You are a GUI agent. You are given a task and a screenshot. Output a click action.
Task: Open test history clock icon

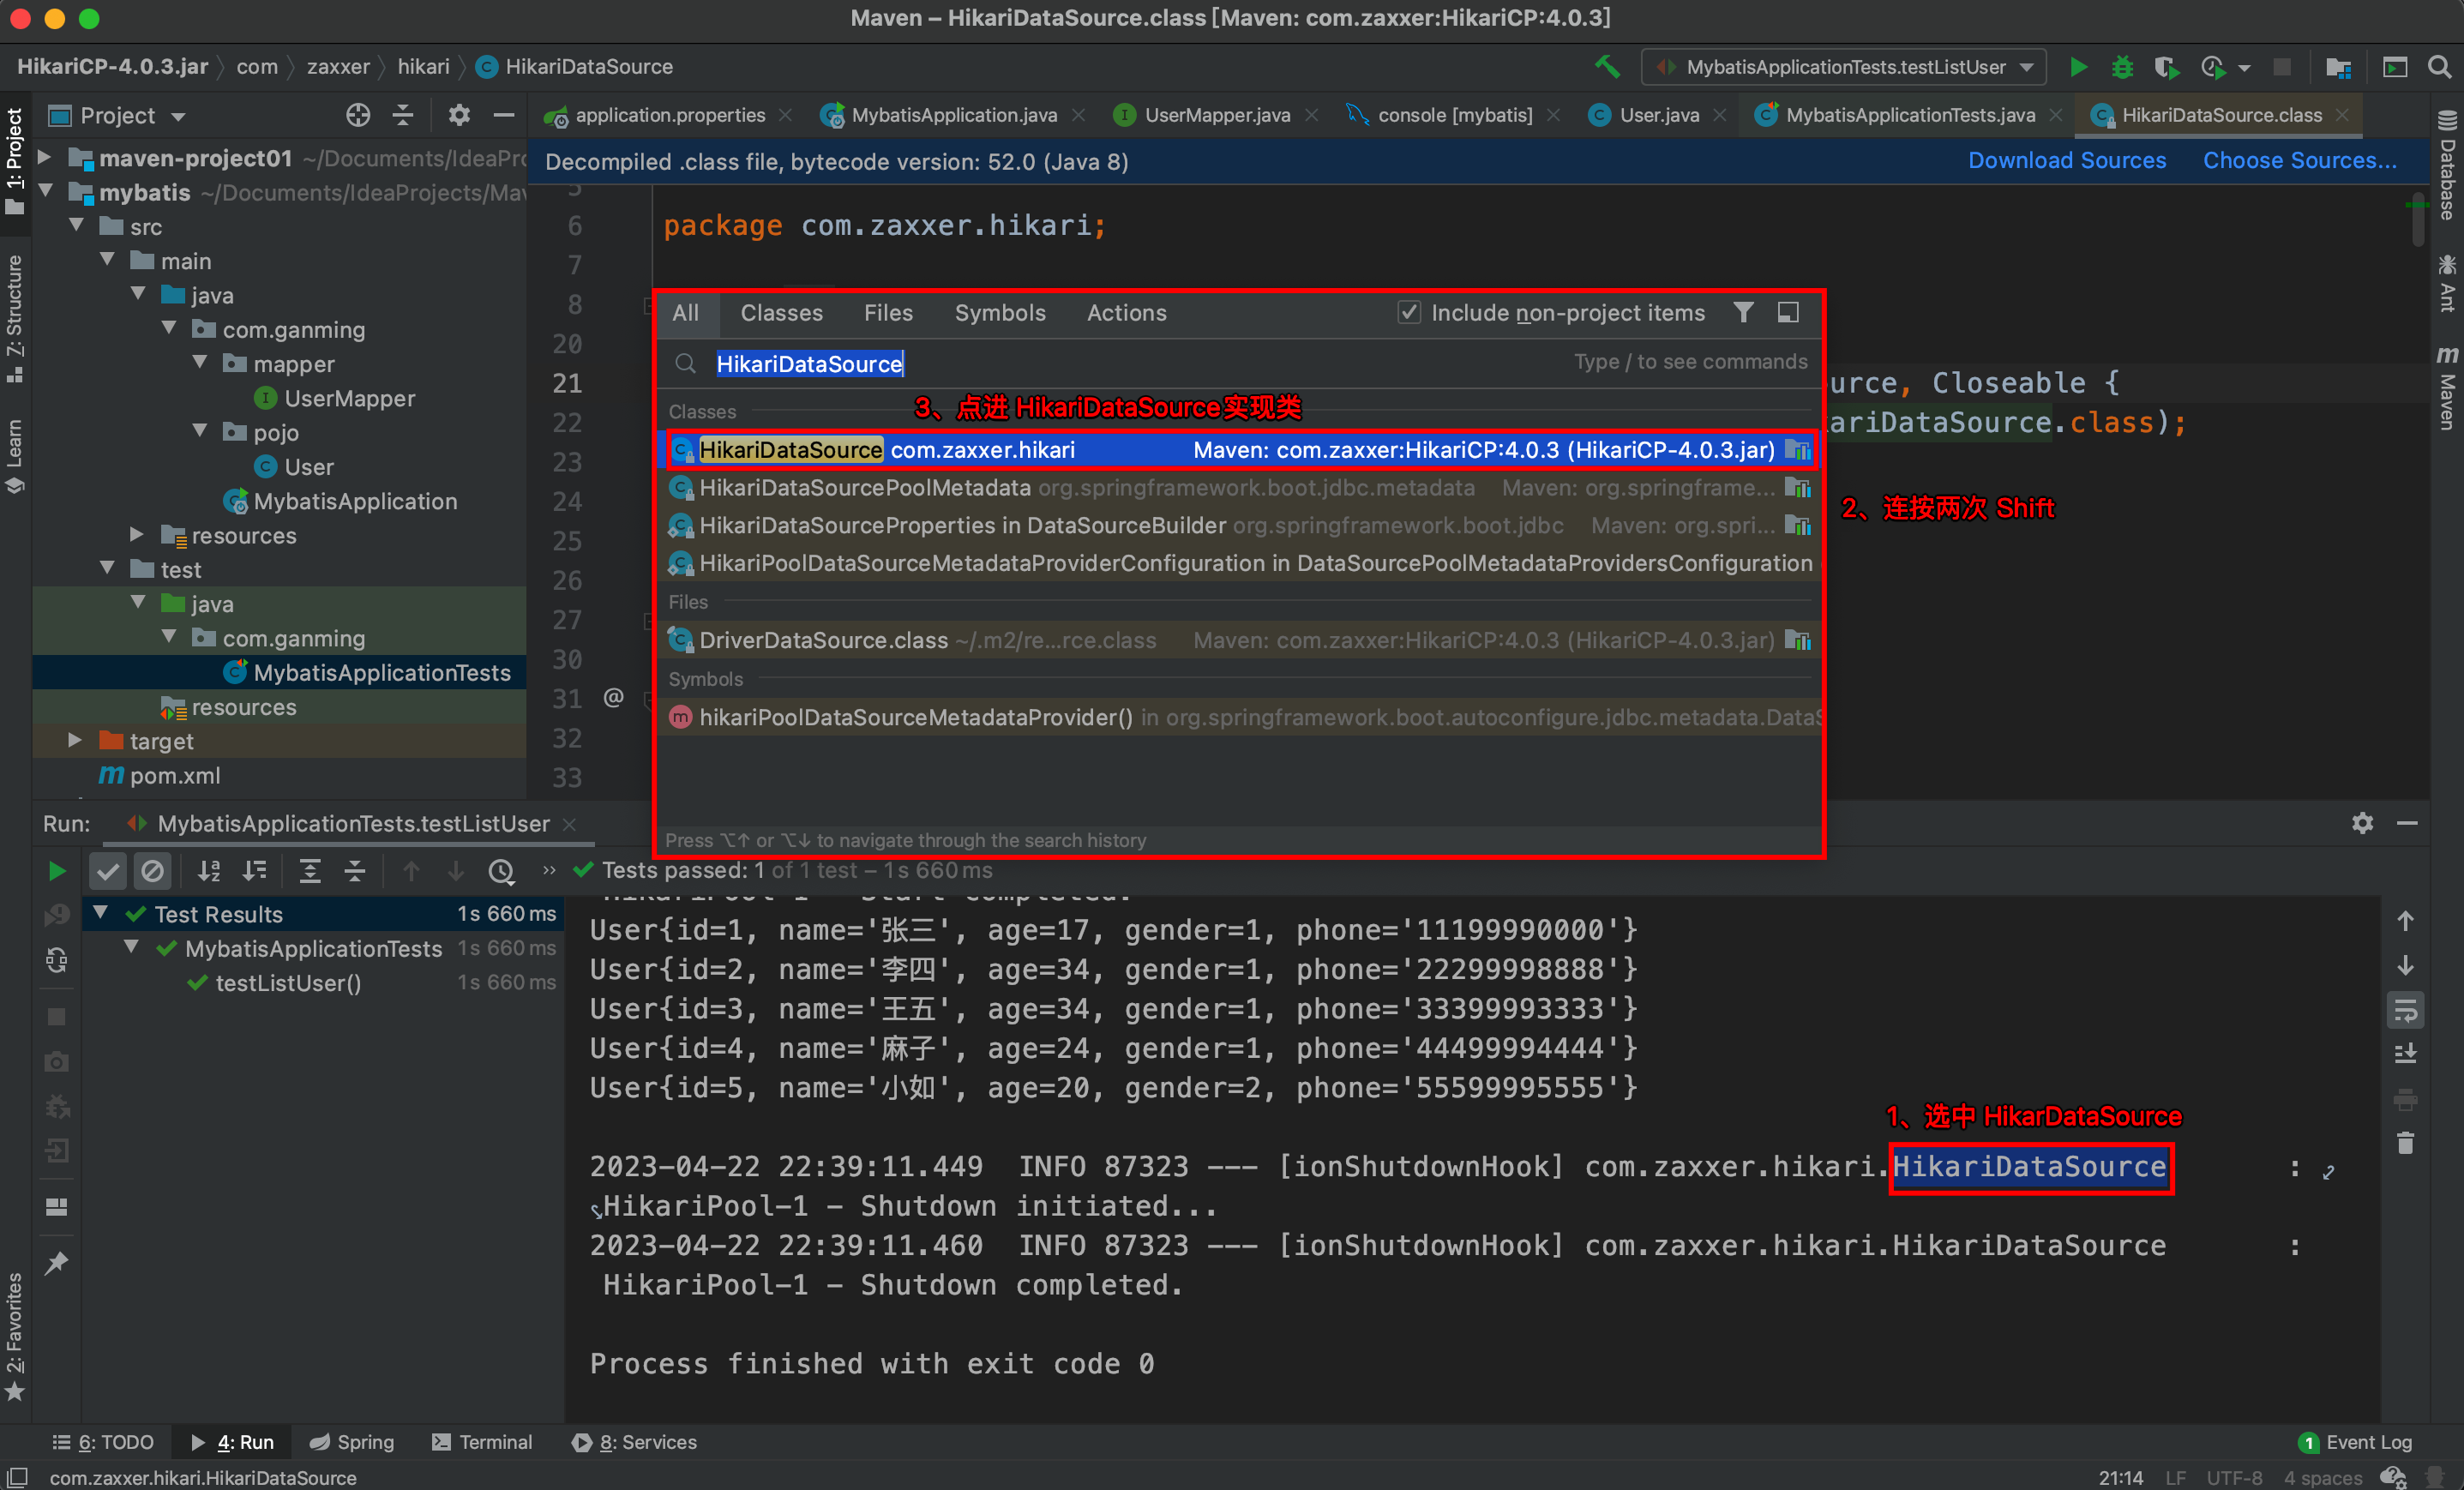[x=502, y=871]
